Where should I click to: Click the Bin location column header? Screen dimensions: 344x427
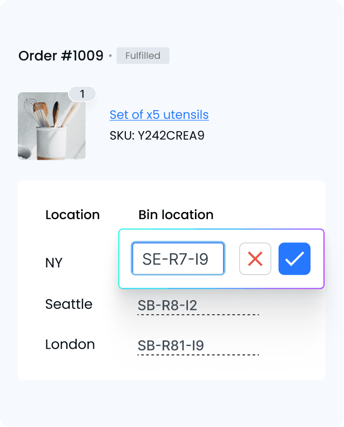176,214
